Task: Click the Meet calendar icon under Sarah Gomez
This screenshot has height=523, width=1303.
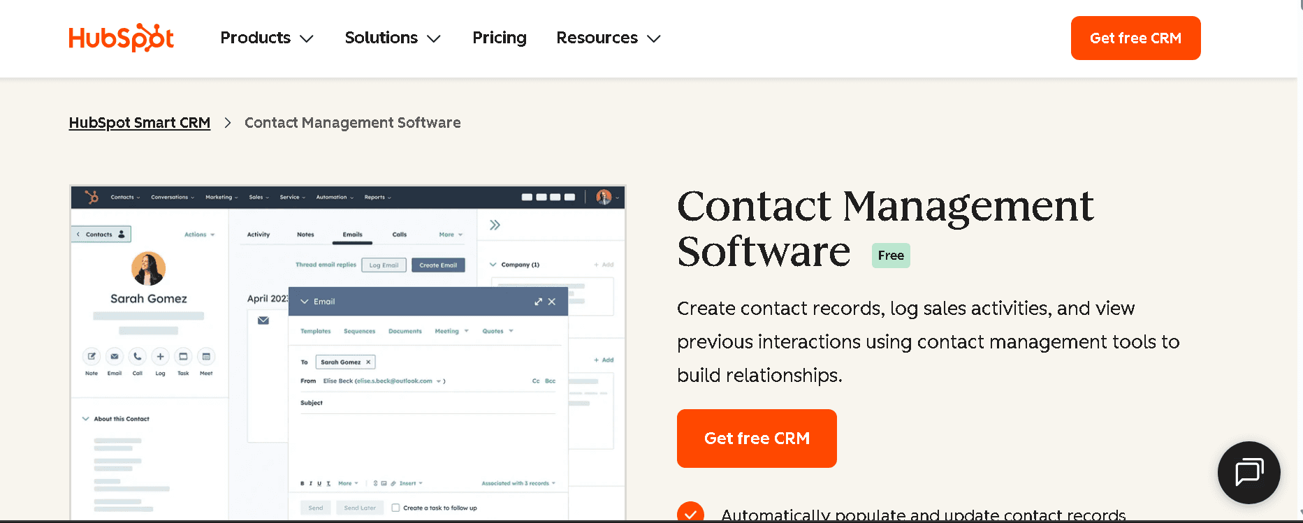Action: (x=206, y=356)
